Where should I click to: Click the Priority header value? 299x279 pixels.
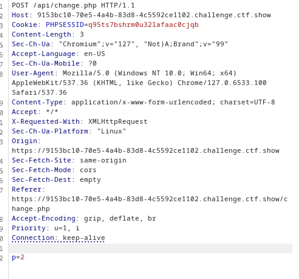coord(65,228)
